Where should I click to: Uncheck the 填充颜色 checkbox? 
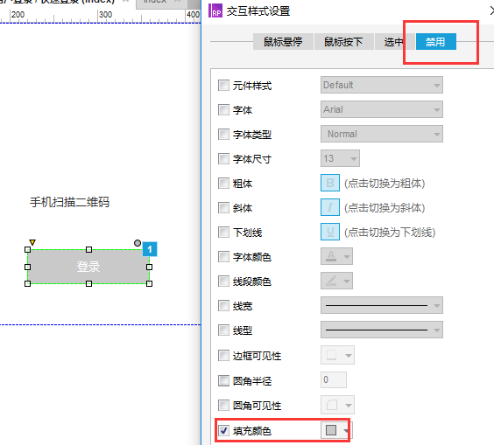[x=223, y=430]
